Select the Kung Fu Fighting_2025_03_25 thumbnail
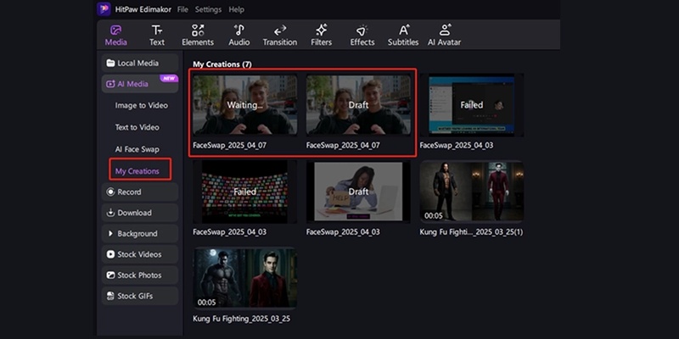Screen dimensions: 679x339 click(244, 277)
